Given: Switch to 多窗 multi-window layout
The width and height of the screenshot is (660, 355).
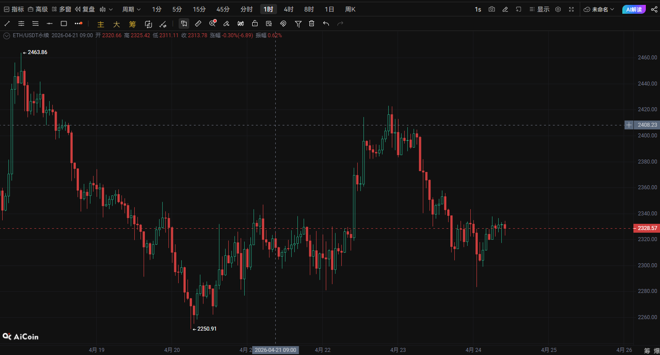Looking at the screenshot, I should (61, 9).
